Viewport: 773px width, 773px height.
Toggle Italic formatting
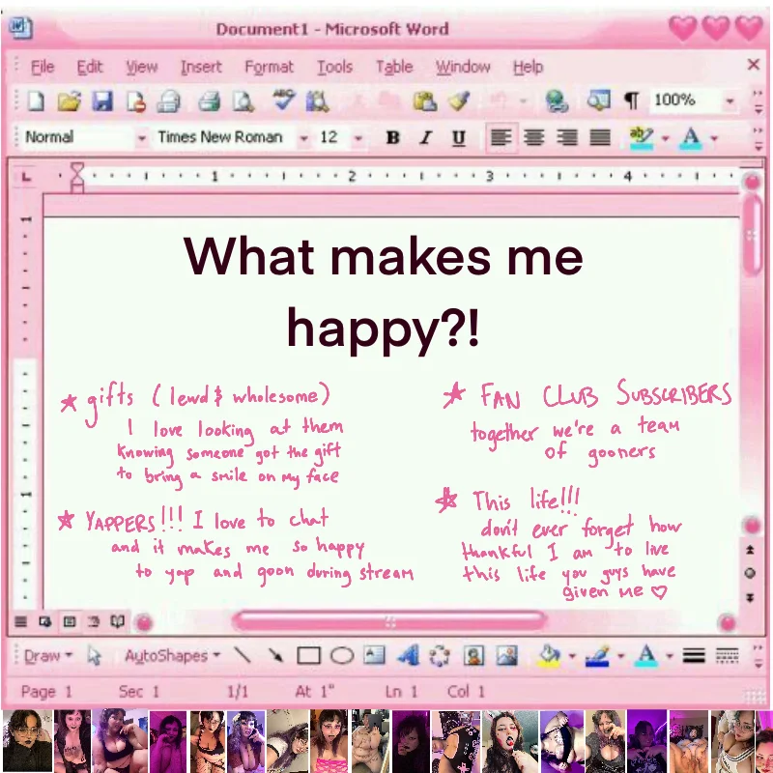[x=426, y=138]
